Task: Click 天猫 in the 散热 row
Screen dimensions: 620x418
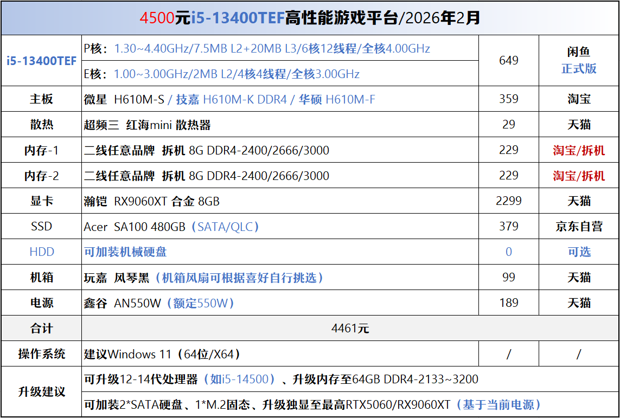Action: click(579, 125)
